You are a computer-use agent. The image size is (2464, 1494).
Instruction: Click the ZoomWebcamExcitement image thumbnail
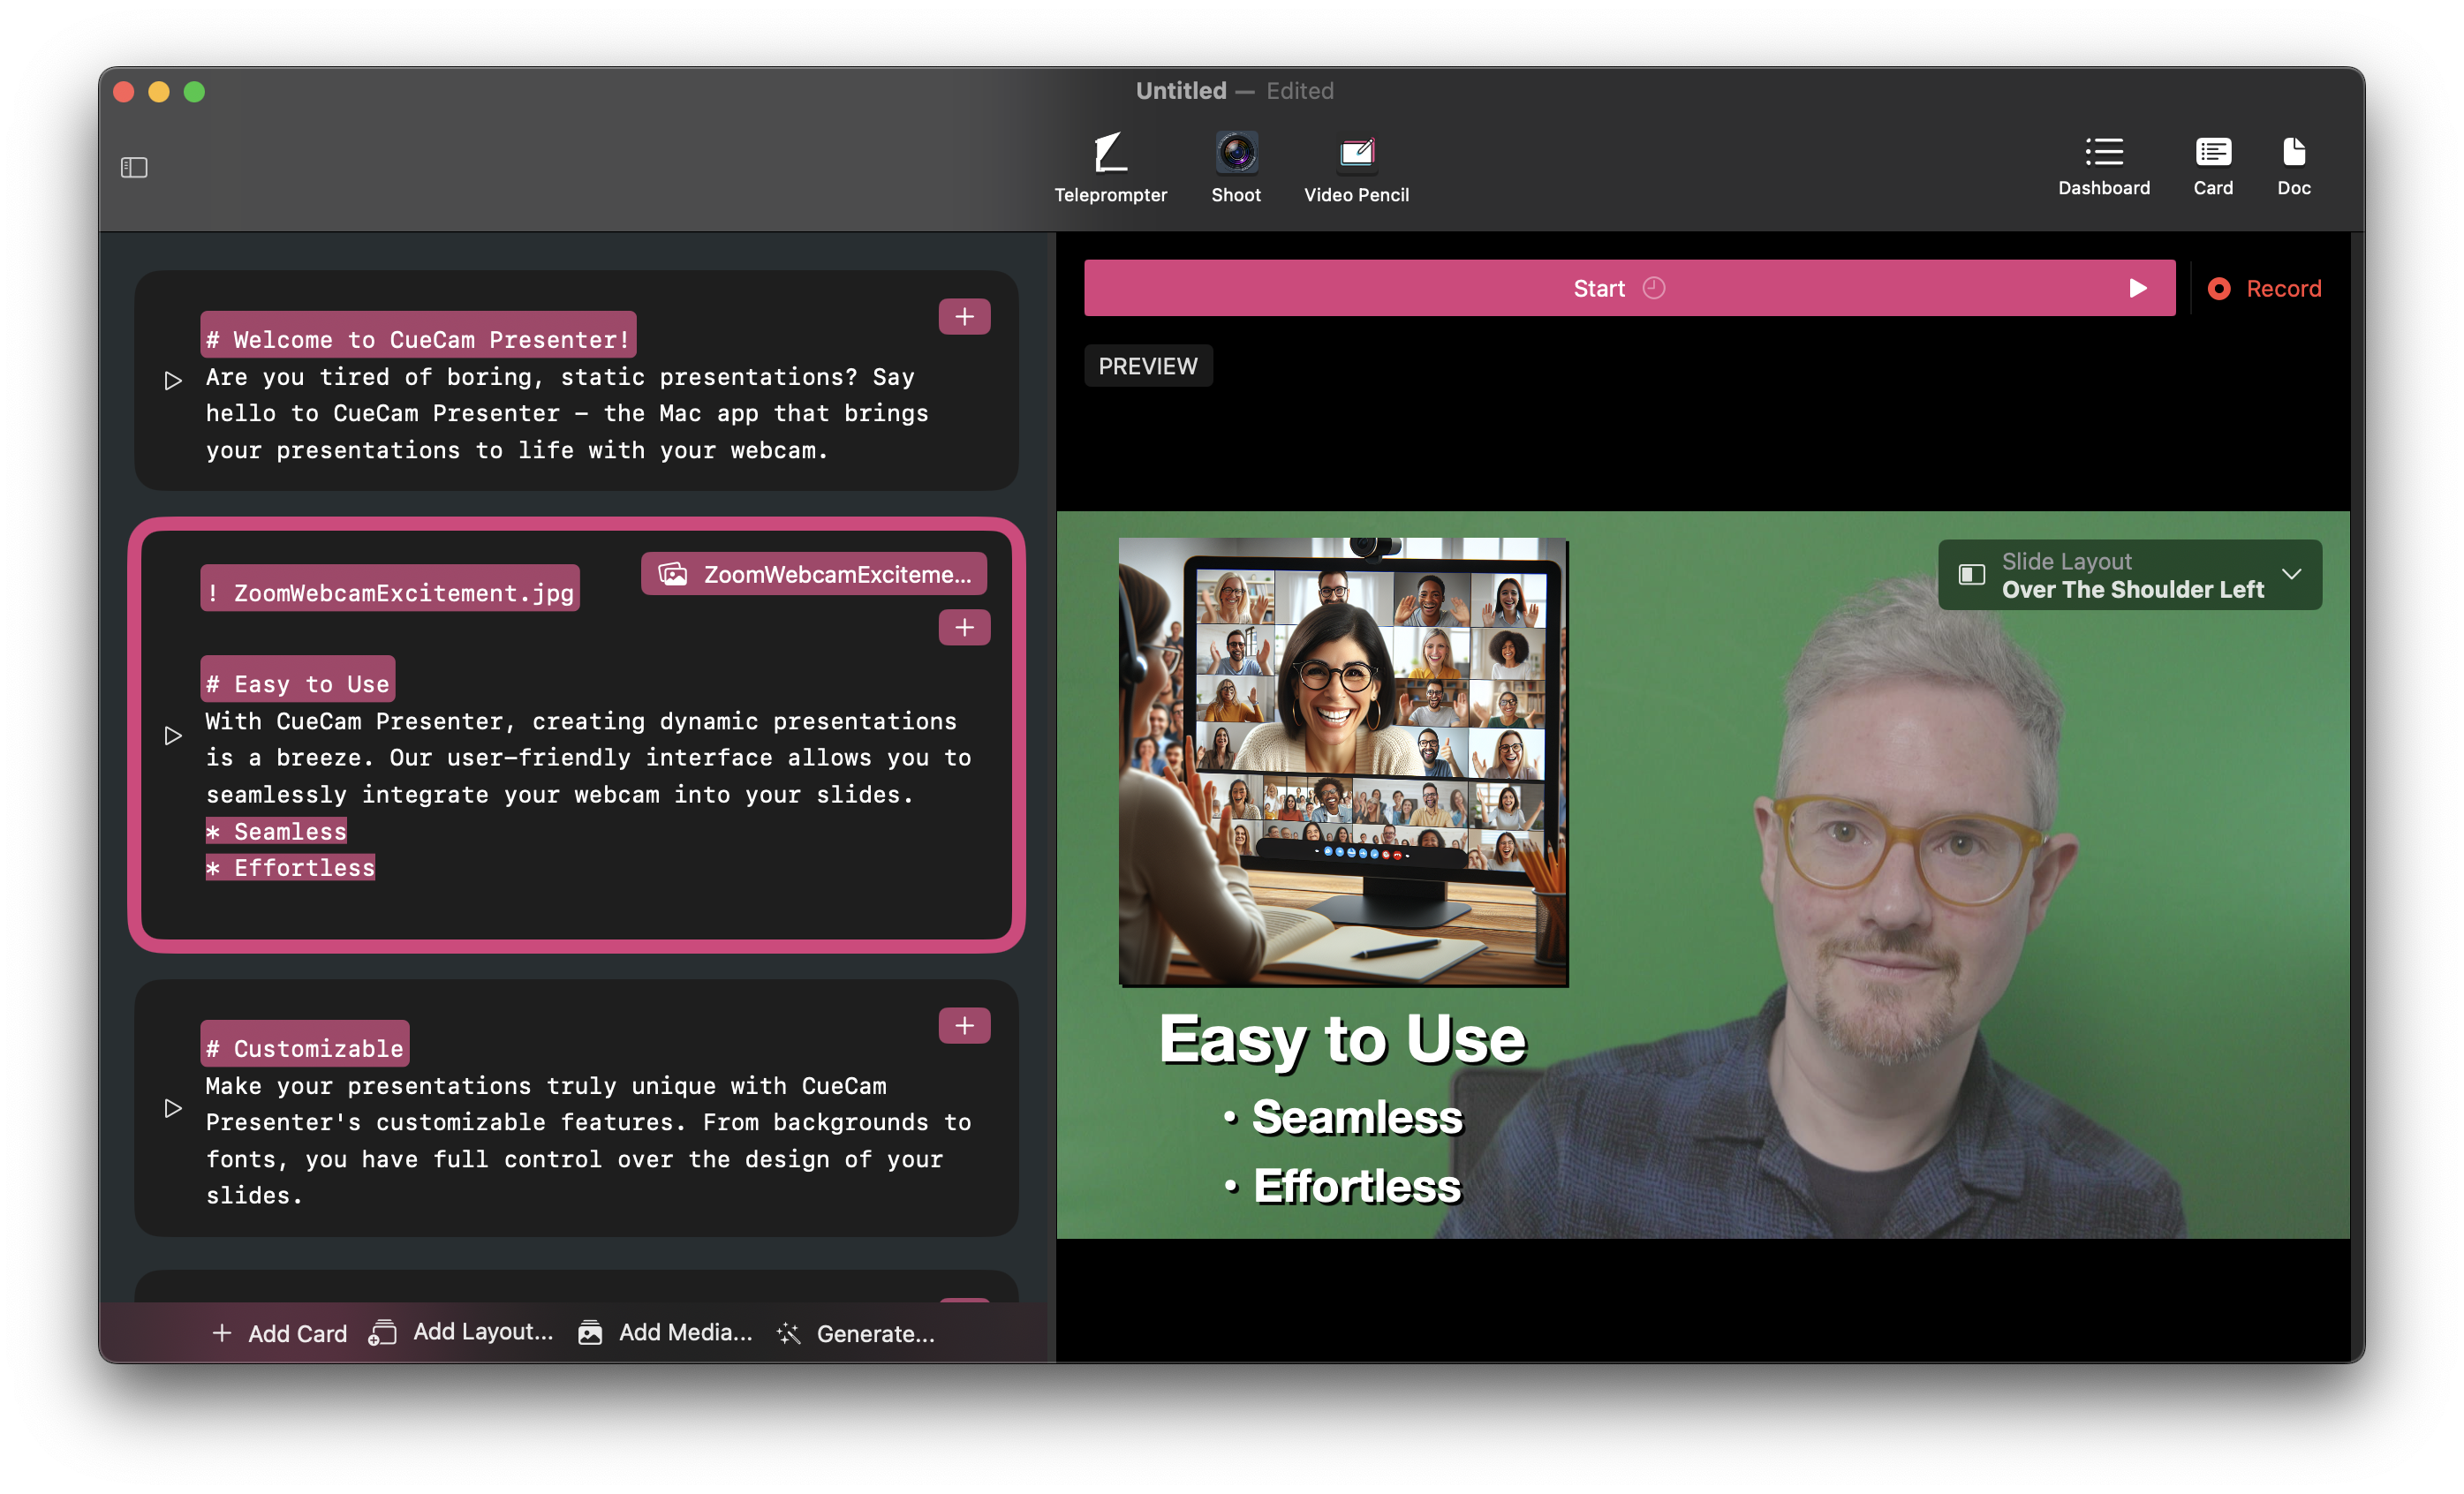click(817, 572)
